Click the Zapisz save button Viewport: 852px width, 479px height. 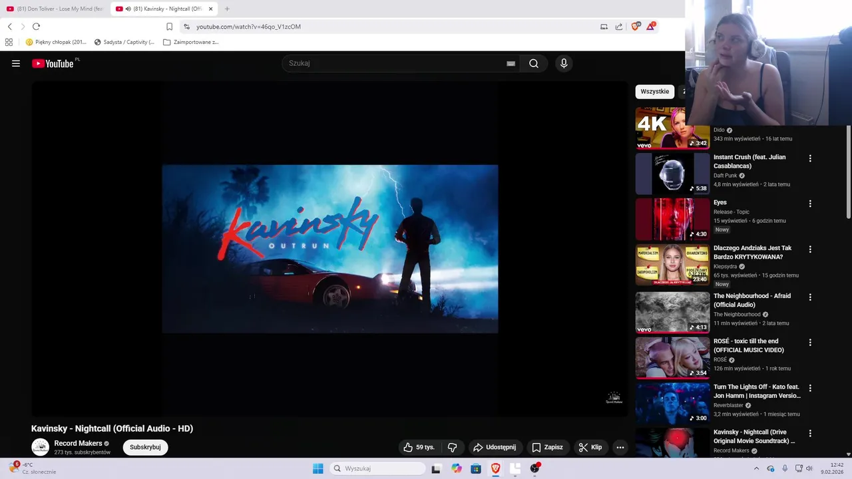[547, 447]
